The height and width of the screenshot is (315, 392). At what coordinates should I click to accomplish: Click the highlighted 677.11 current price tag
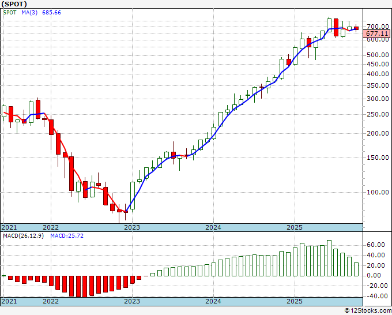(377, 33)
